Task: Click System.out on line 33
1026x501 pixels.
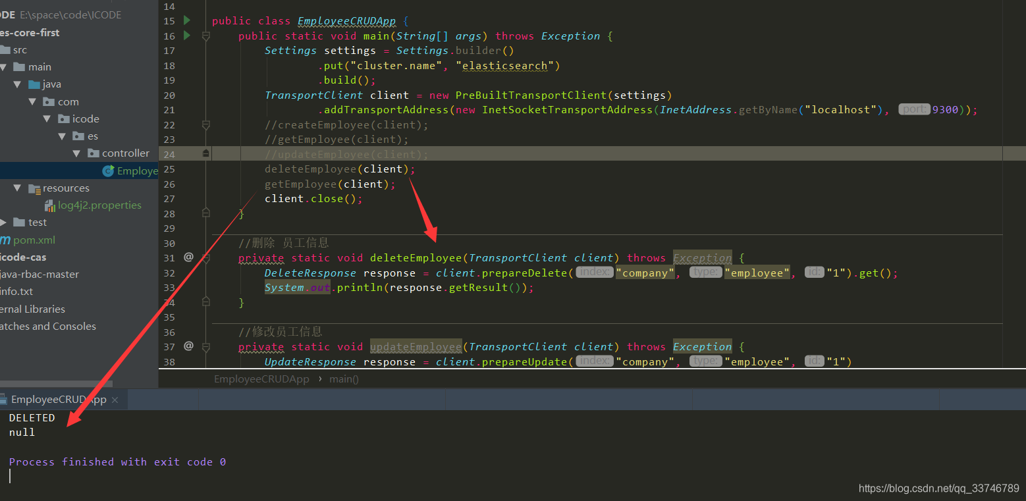Action: tap(297, 288)
